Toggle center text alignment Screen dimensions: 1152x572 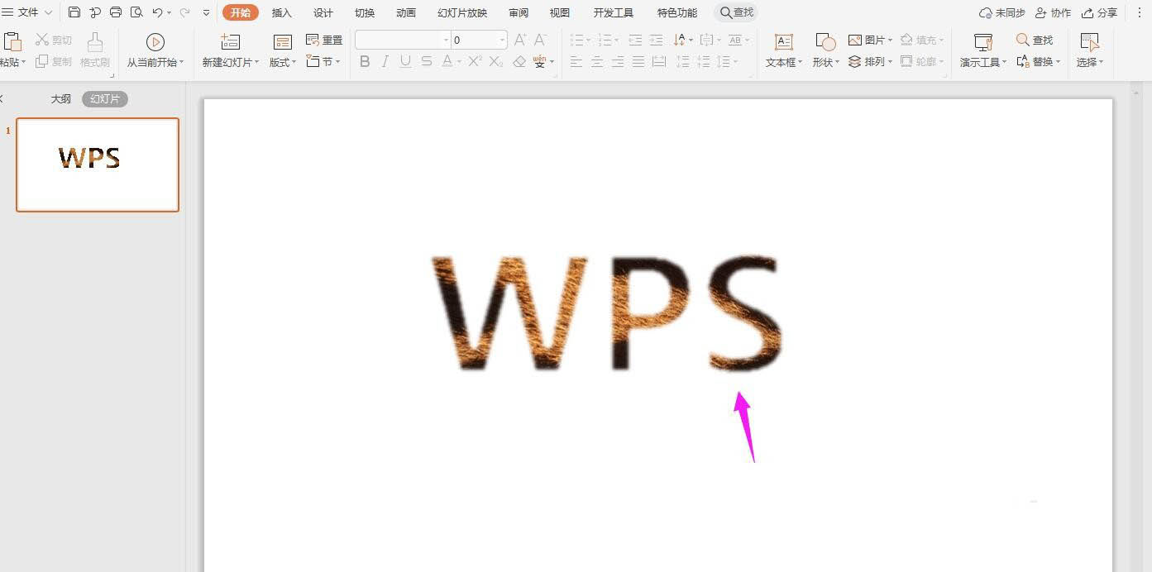pos(597,62)
